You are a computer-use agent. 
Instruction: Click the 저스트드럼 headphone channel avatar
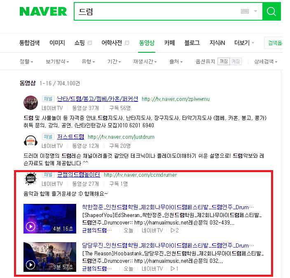click(x=31, y=140)
